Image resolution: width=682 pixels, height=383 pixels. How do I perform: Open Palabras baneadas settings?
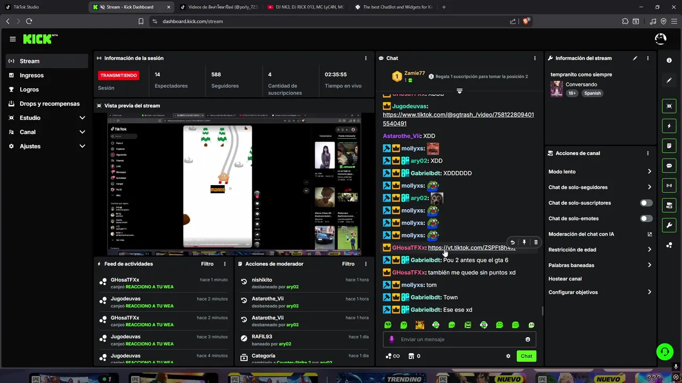(x=600, y=265)
